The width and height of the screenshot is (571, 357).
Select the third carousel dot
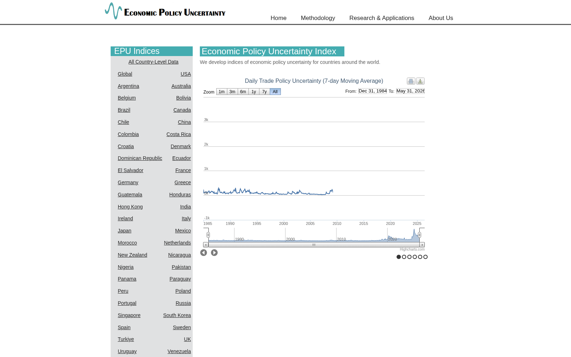coord(409,257)
